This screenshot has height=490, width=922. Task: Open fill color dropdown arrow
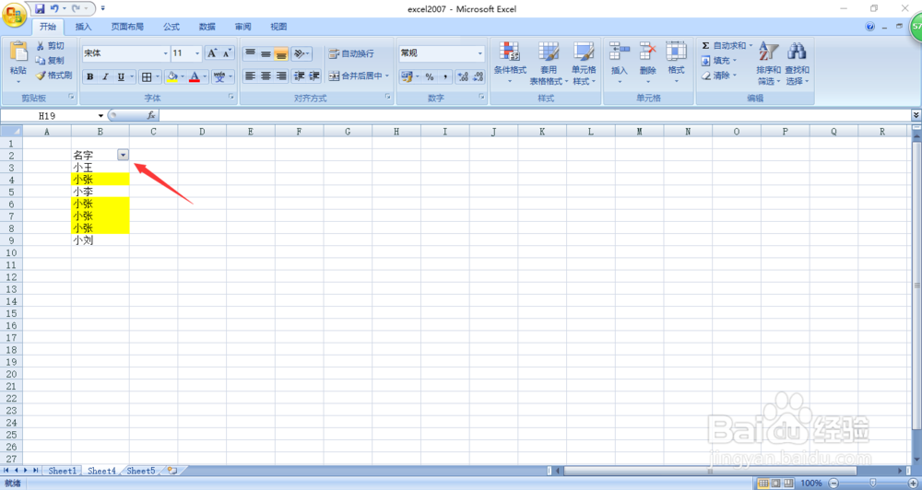[183, 76]
